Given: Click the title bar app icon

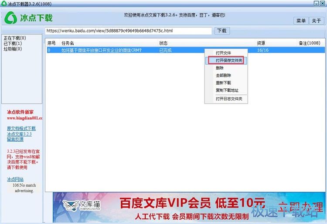Looking at the screenshot, I should (4, 3).
